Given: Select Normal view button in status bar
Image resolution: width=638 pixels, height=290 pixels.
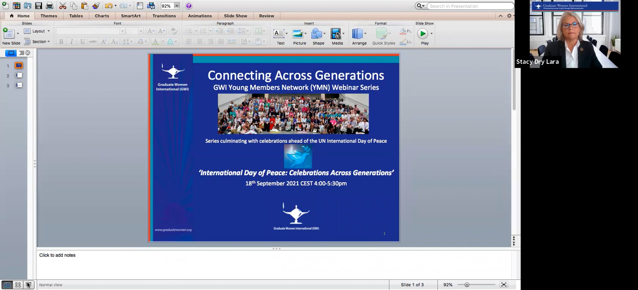Looking at the screenshot, I should (x=7, y=285).
